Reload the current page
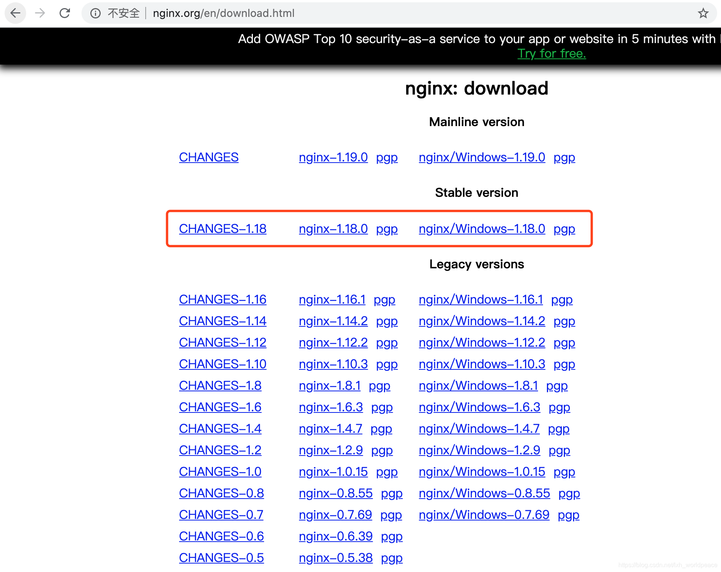The height and width of the screenshot is (572, 721). click(65, 13)
